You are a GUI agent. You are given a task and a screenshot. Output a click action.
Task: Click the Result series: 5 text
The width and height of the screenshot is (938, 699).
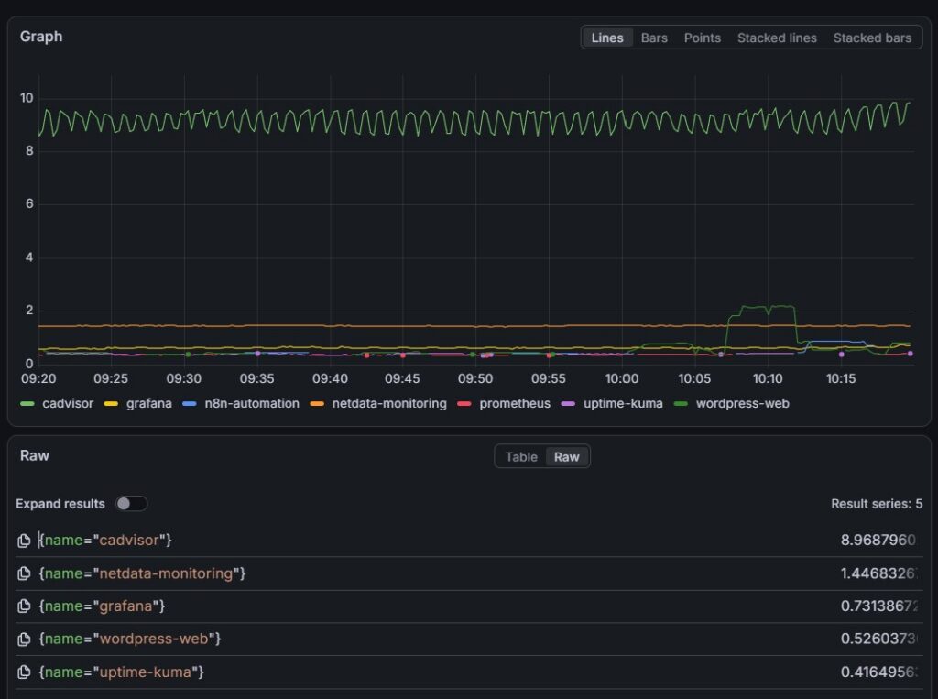[877, 504]
